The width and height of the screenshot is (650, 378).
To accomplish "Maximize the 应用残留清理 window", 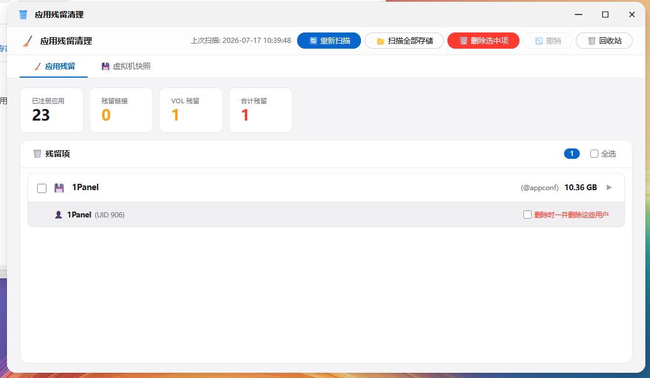I will click(605, 14).
